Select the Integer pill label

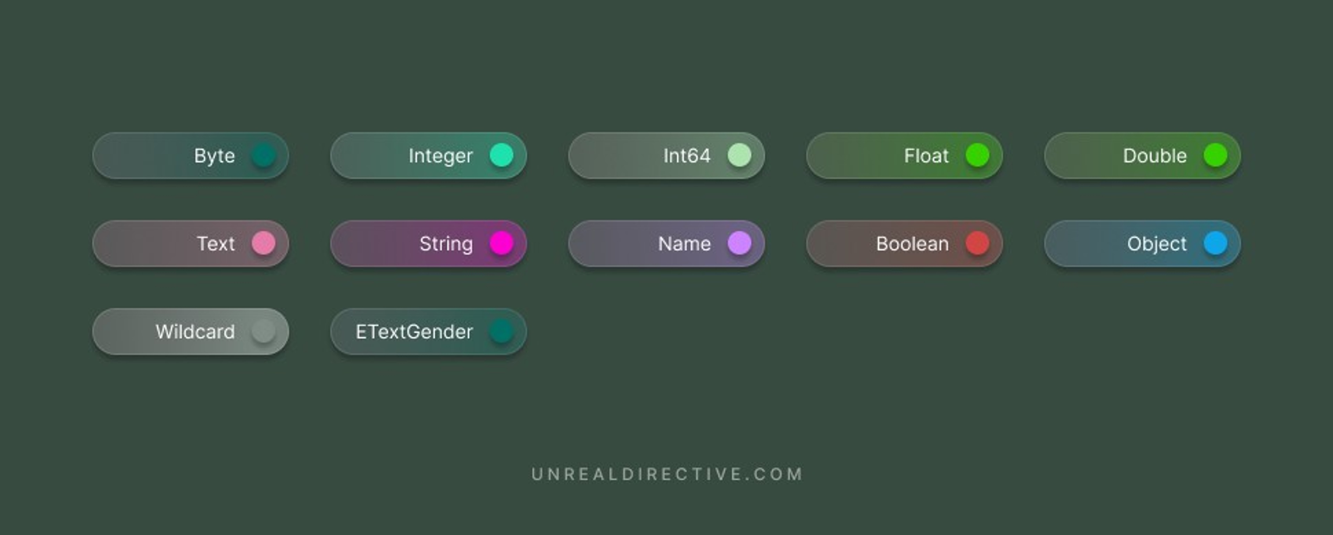pos(441,156)
